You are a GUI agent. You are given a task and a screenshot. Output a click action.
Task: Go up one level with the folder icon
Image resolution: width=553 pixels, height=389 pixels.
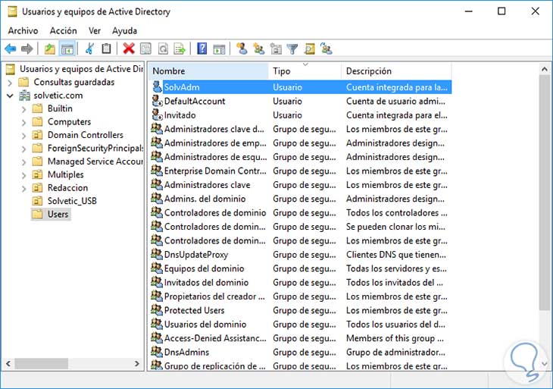point(49,49)
